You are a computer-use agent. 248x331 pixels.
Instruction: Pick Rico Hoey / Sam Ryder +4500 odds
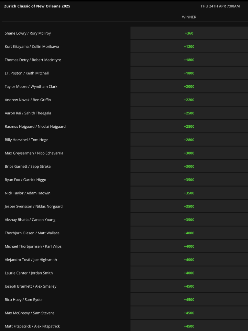tap(189, 299)
